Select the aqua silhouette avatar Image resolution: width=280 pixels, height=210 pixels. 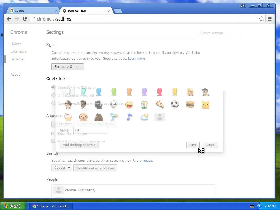click(83, 92)
